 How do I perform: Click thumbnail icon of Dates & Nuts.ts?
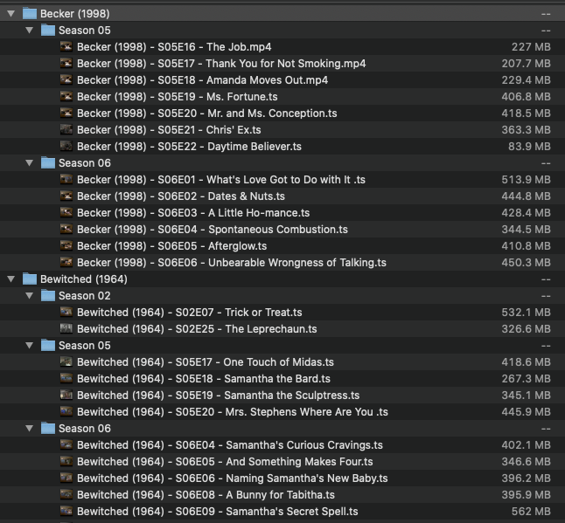click(66, 196)
